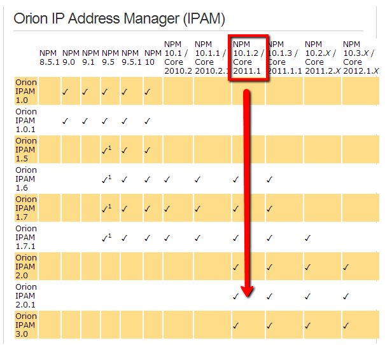Screen dimensions: 385x345
Task: Click IPAM 2.0 checkmark under NPM 10.3.X
Action: pos(346,267)
